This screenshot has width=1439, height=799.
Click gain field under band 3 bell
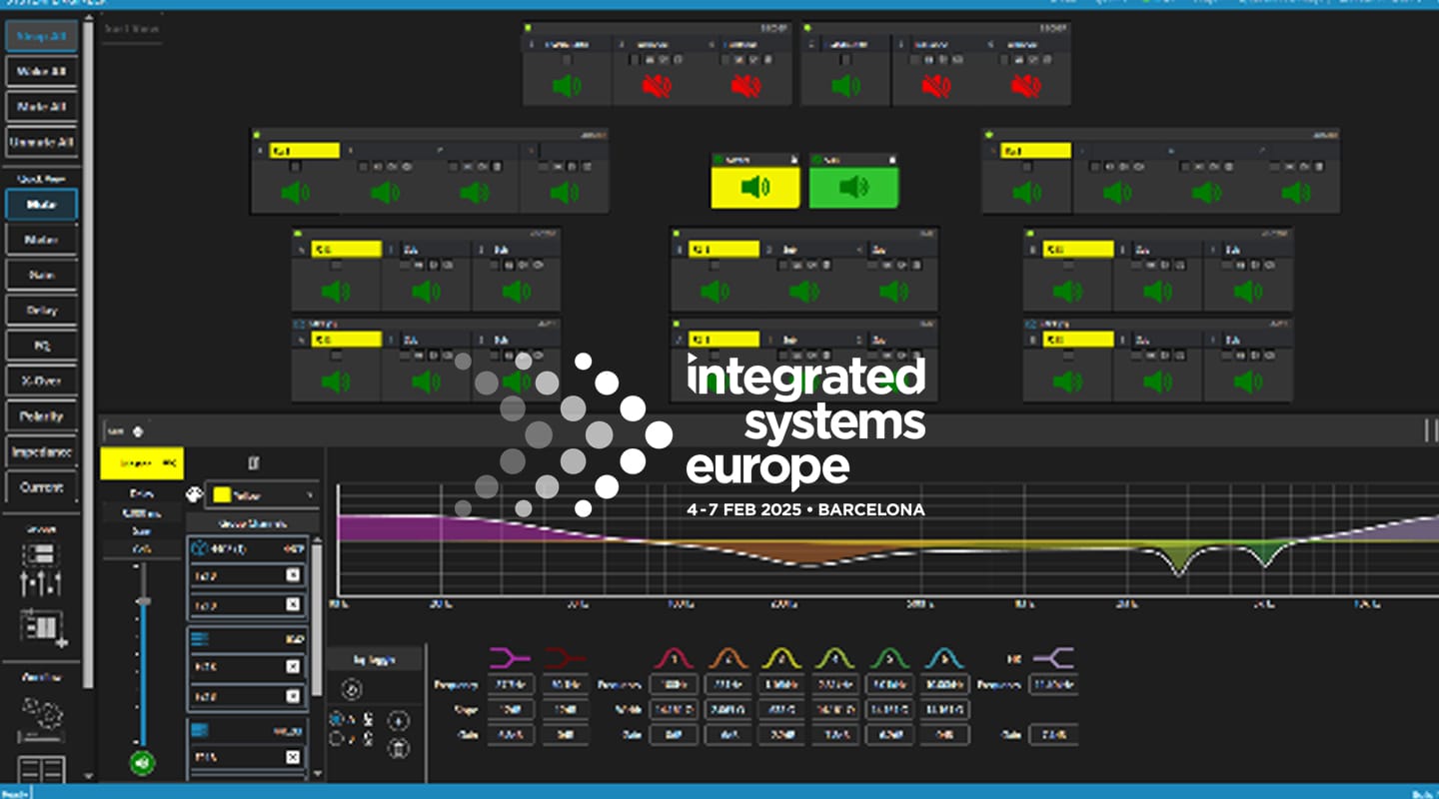[x=780, y=734]
